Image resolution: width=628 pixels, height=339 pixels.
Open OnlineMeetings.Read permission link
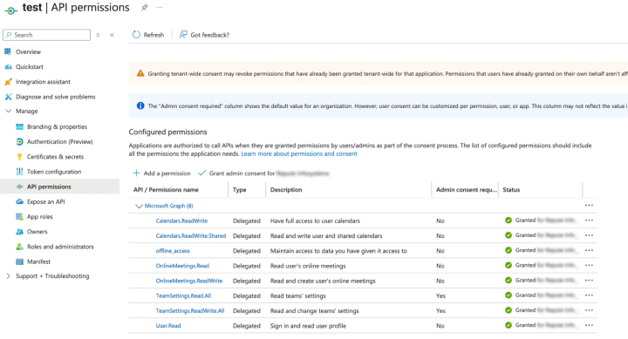[x=182, y=266]
